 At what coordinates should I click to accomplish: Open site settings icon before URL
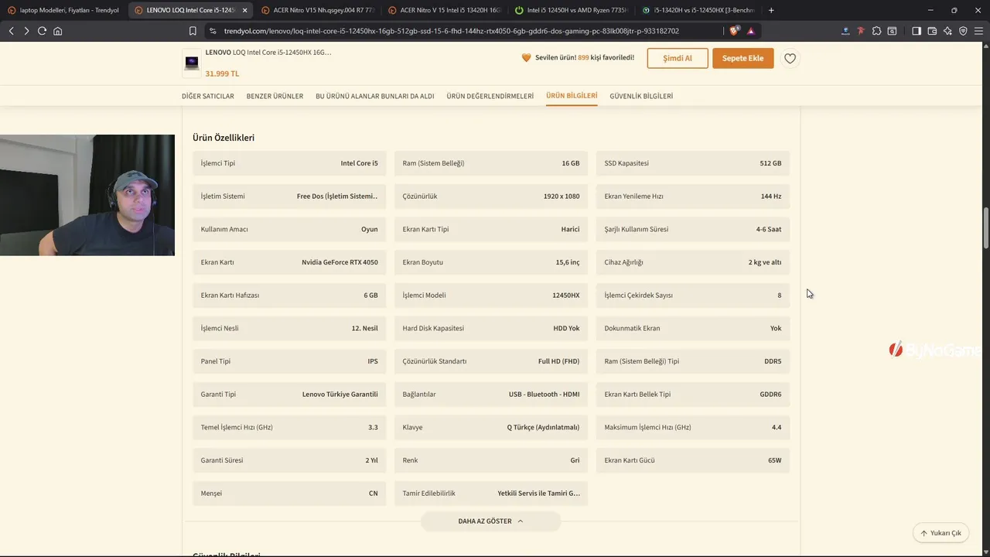[x=213, y=31]
